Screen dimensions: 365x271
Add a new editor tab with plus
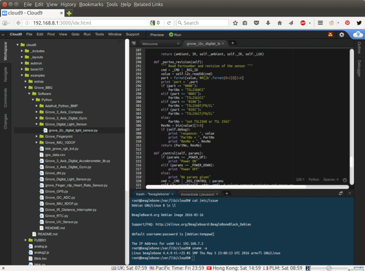click(232, 43)
